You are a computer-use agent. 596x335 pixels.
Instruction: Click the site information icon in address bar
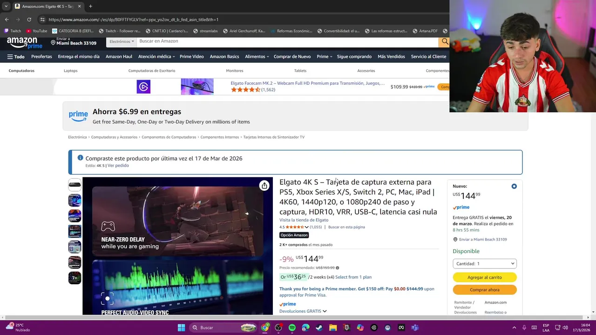[42, 20]
